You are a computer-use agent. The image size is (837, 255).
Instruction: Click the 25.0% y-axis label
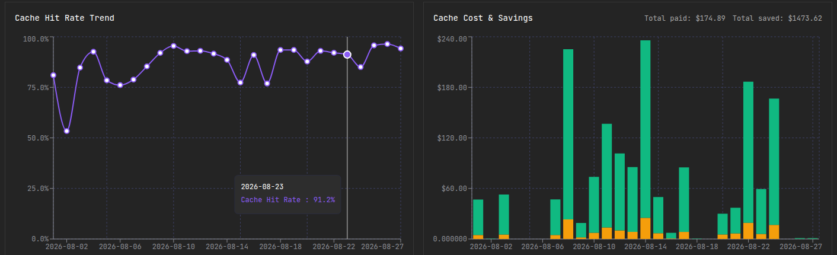point(37,189)
